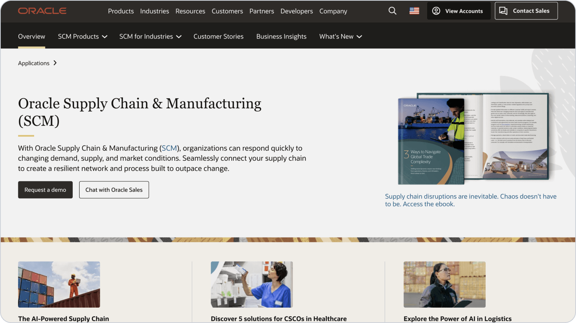Open the Developers menu

click(x=297, y=11)
